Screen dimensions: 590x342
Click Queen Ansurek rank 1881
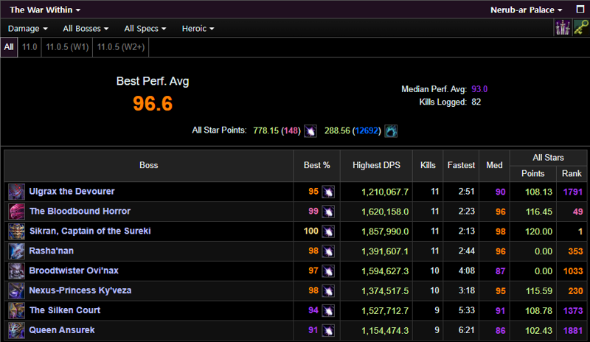click(x=573, y=331)
